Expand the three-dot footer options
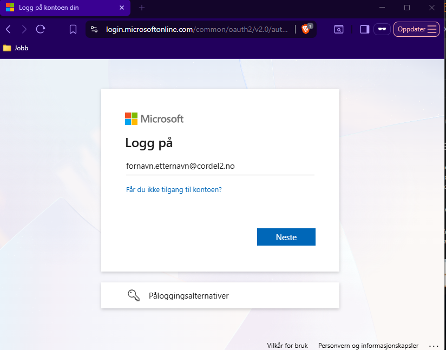446x350 pixels. (434, 345)
